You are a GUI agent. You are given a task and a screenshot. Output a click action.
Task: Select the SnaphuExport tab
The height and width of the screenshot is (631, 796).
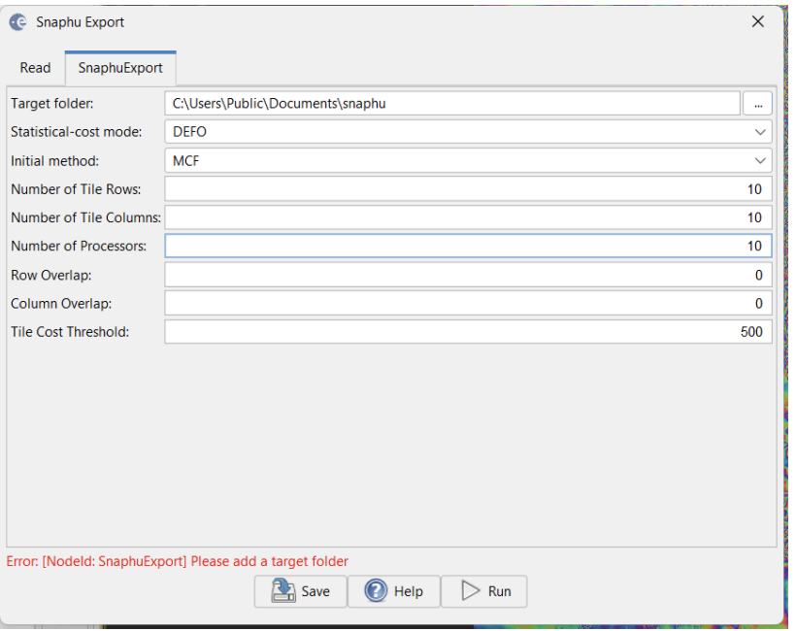pos(119,68)
